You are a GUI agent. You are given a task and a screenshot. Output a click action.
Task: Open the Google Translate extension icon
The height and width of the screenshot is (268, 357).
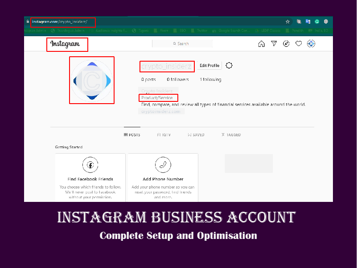click(308, 21)
